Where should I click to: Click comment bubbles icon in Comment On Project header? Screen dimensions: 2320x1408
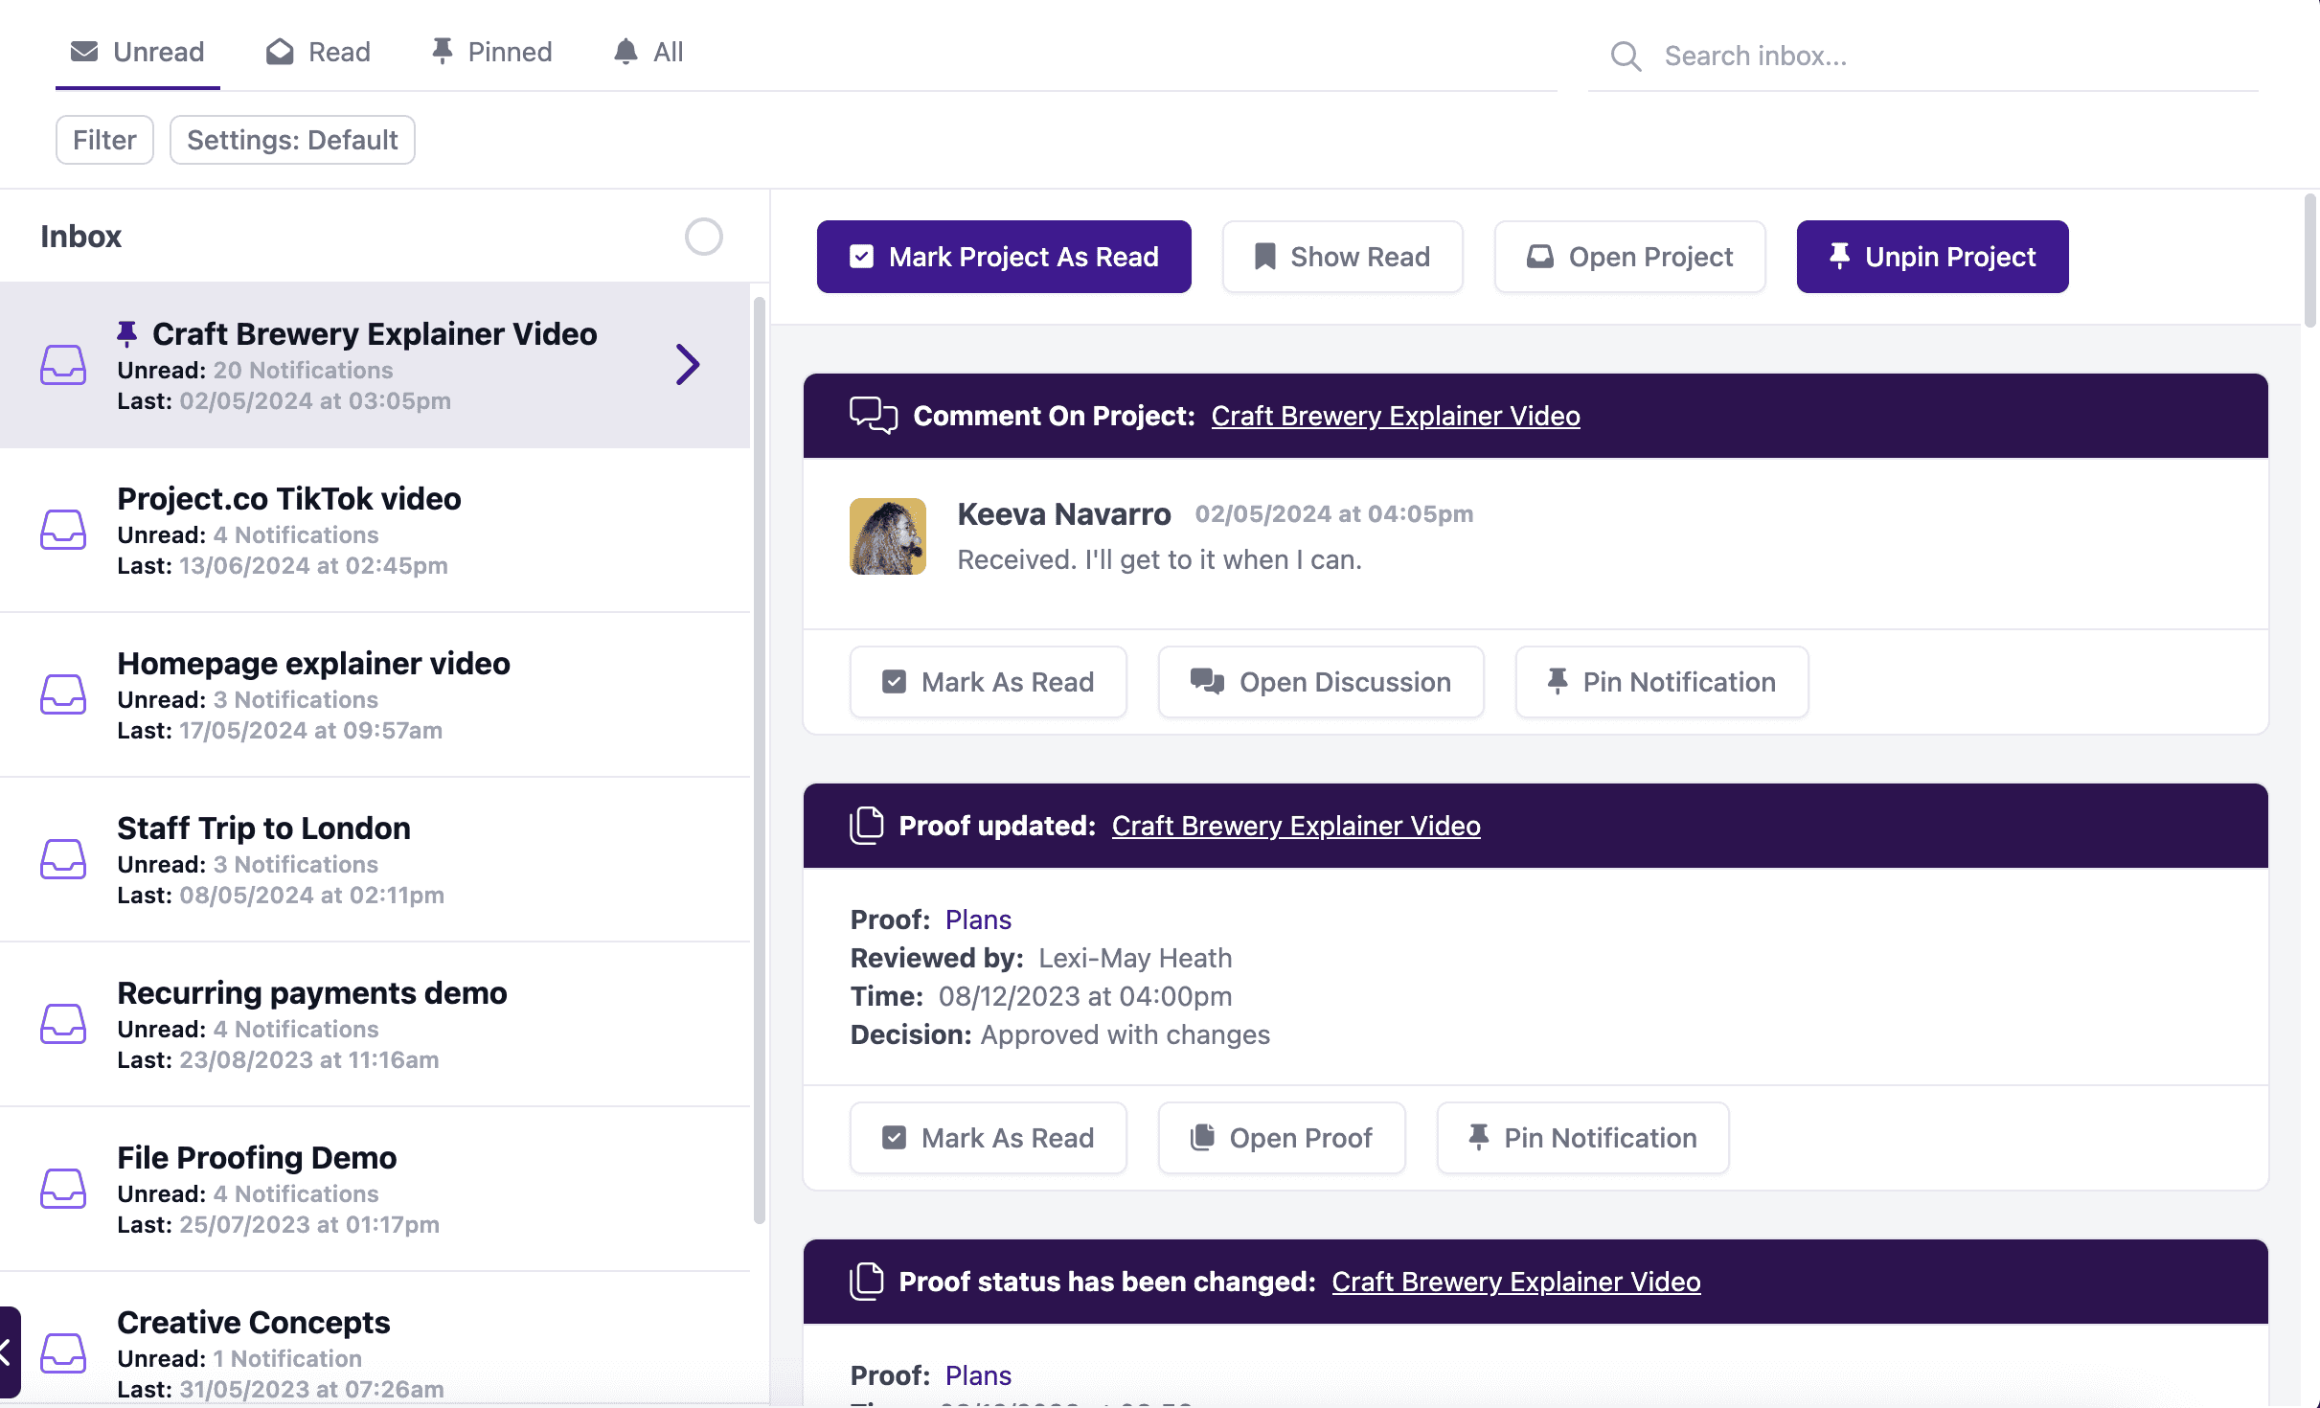(x=873, y=416)
